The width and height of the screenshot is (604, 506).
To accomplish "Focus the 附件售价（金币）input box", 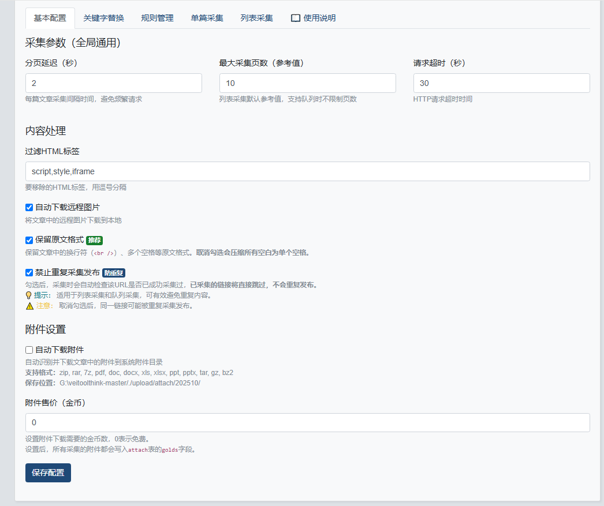I will pyautogui.click(x=307, y=422).
